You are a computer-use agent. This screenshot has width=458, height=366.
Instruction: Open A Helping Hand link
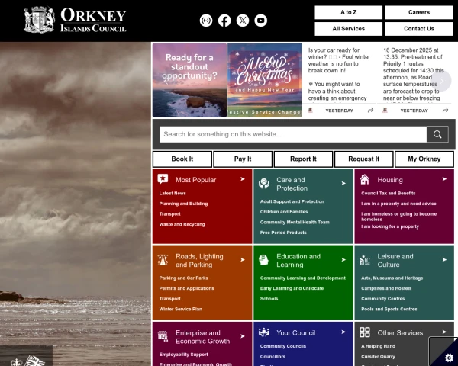coord(378,346)
